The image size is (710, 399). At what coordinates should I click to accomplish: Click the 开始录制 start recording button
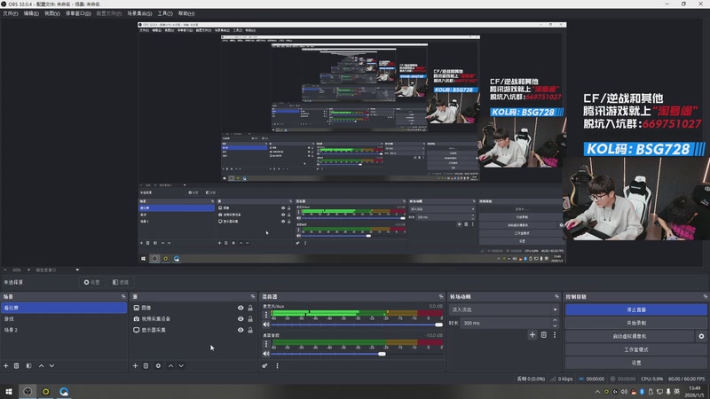[x=635, y=323]
